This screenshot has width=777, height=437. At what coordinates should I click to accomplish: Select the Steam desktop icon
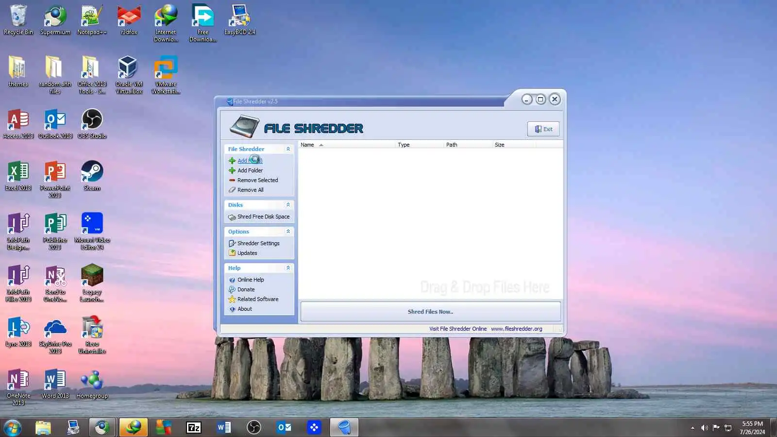[92, 176]
